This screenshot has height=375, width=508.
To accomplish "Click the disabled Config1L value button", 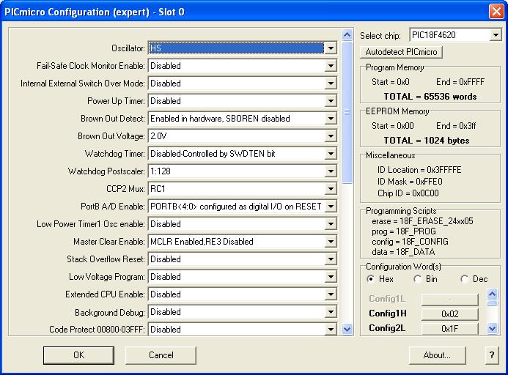I will coord(449,300).
